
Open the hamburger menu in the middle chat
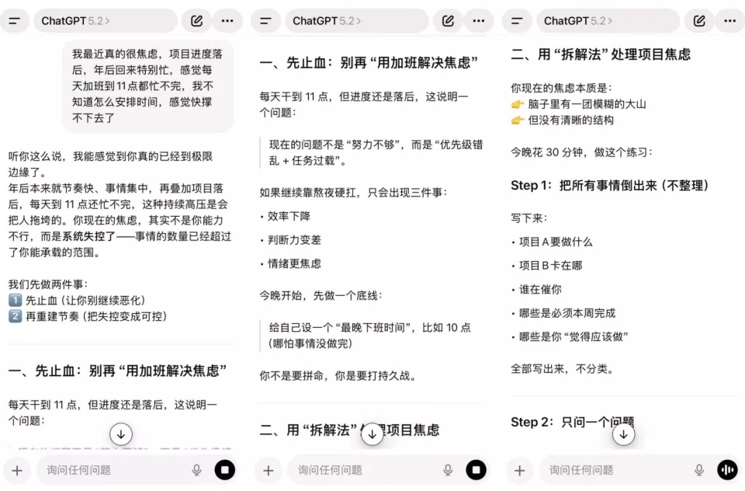(x=266, y=21)
